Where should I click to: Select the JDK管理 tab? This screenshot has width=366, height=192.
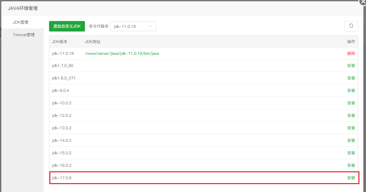(x=20, y=22)
